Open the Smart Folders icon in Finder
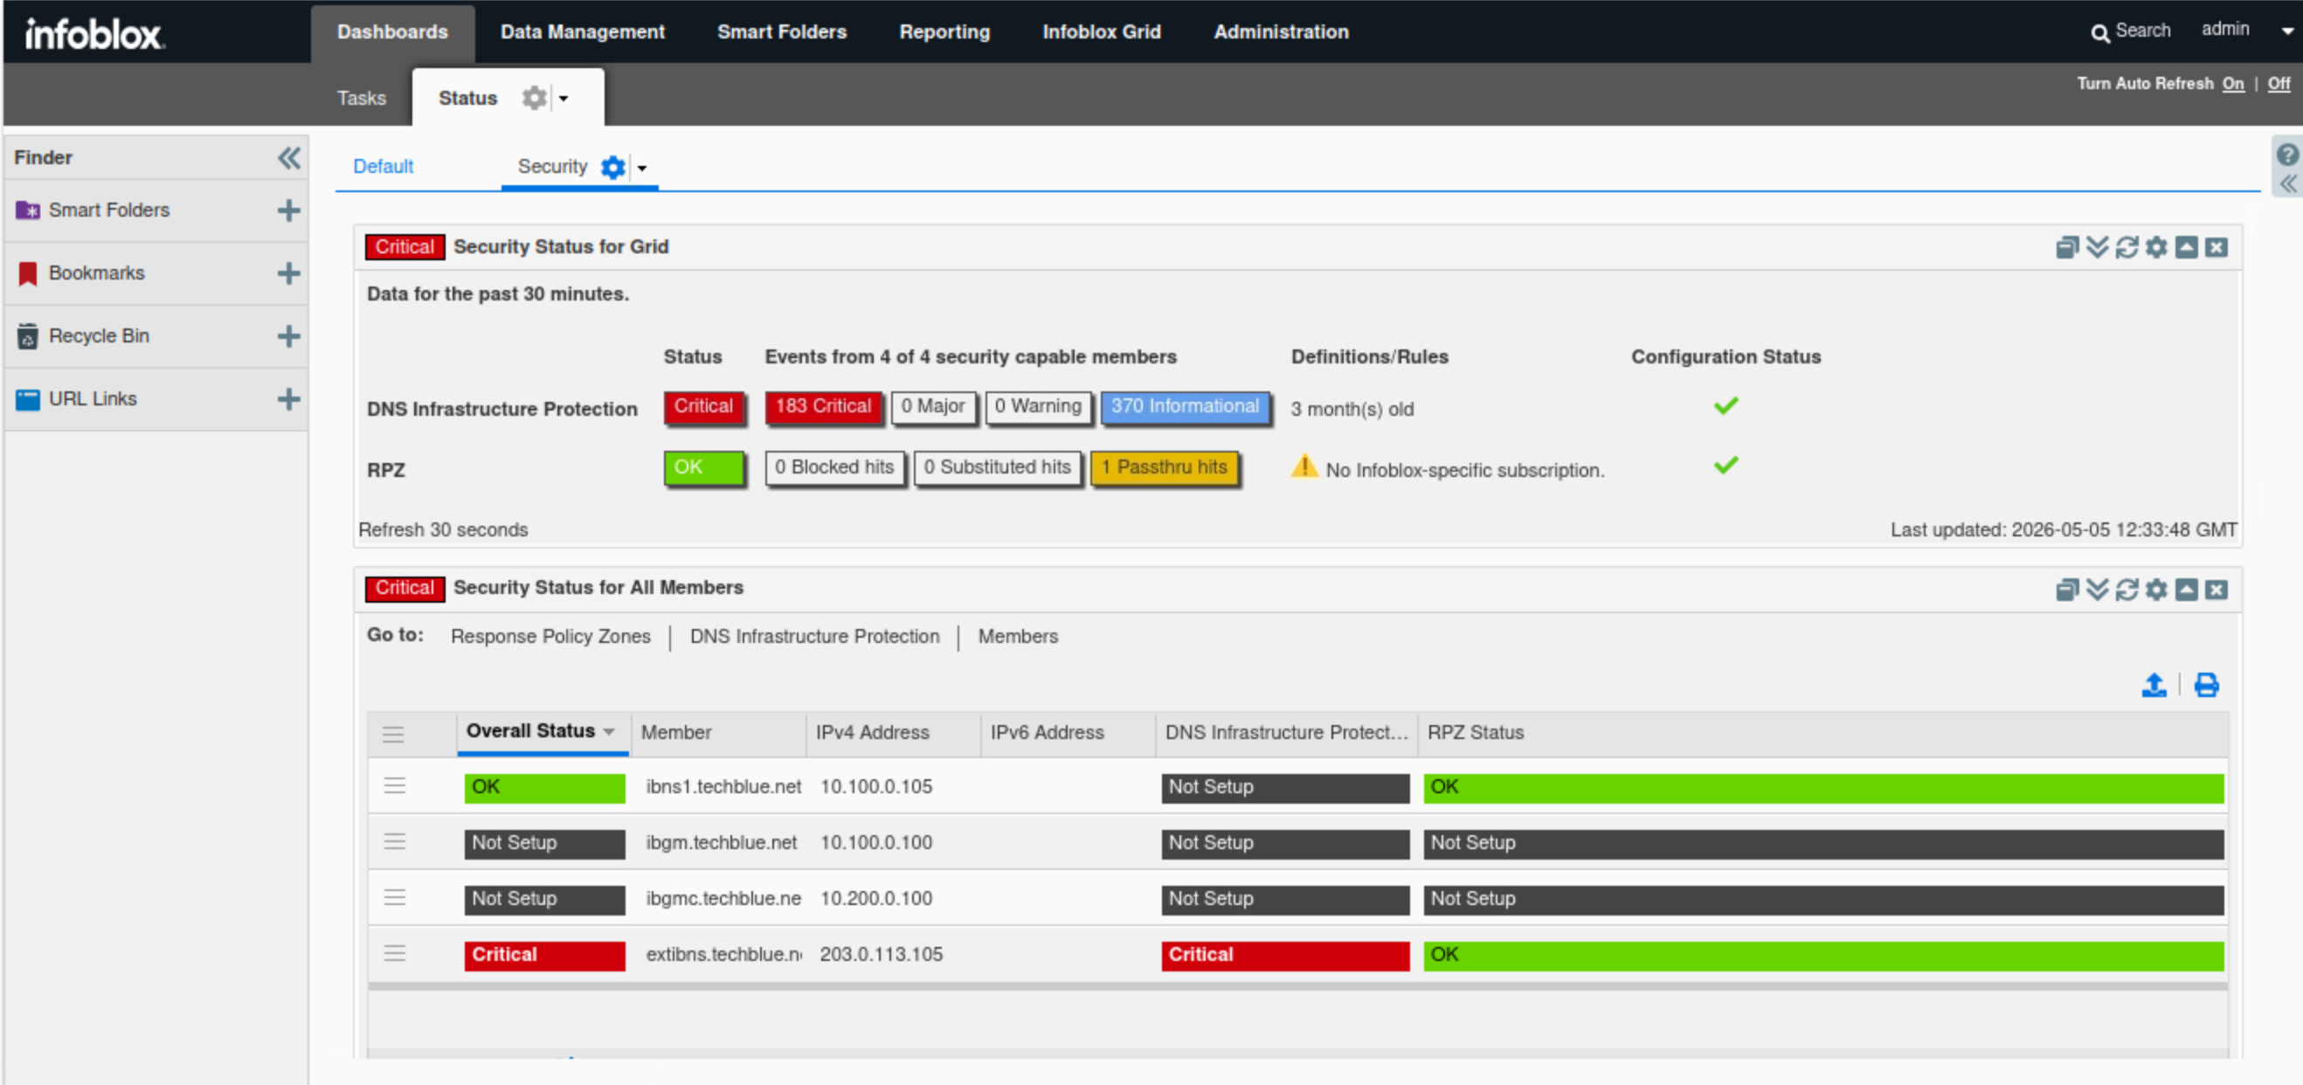The width and height of the screenshot is (2303, 1085). [28, 211]
